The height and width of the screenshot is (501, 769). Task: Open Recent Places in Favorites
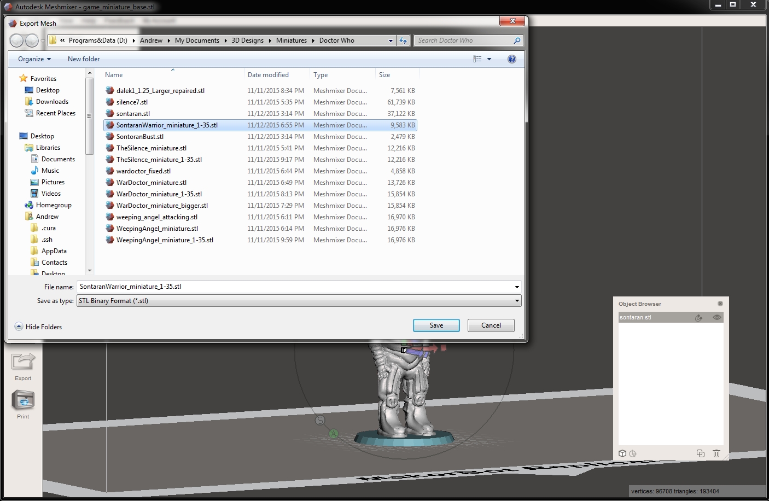click(56, 113)
